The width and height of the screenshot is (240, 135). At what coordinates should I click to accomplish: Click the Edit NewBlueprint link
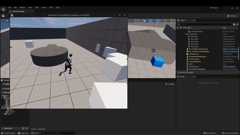tap(229, 67)
